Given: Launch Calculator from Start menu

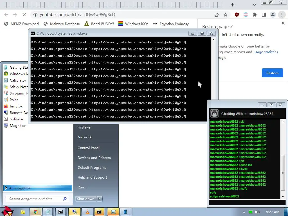Looking at the screenshot, I should (x=15, y=80).
